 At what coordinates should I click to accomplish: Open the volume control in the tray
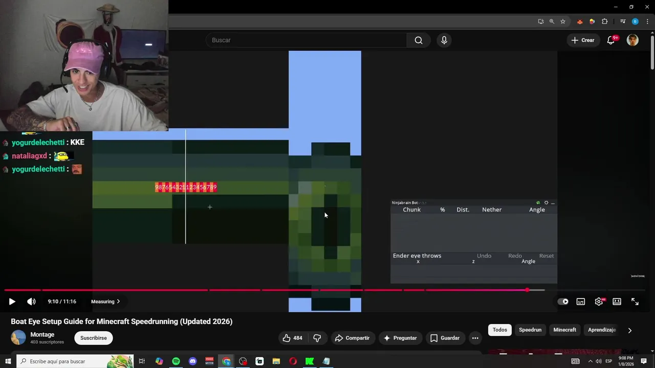tap(598, 361)
